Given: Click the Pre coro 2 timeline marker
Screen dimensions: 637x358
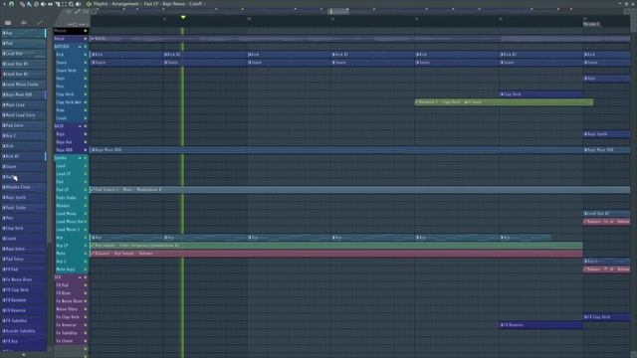Looking at the screenshot, I should coord(591,24).
